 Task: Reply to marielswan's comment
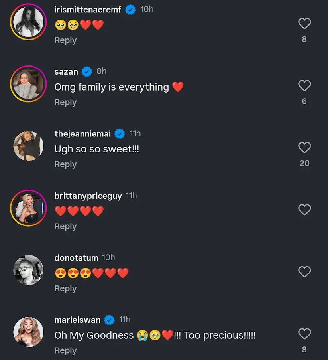[x=65, y=350]
